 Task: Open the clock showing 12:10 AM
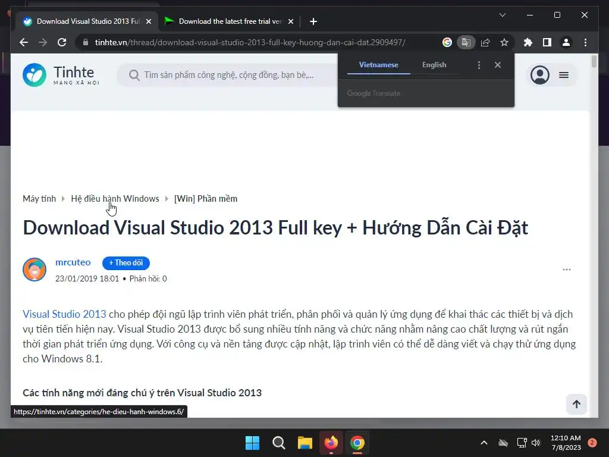(x=566, y=443)
